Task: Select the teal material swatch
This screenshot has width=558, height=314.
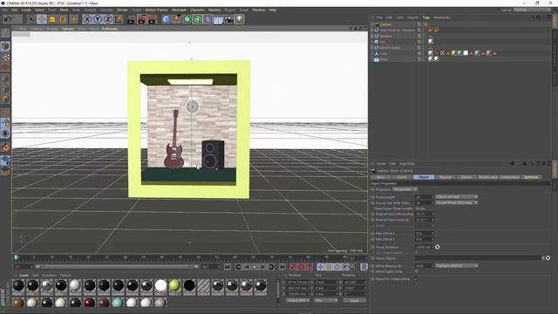Action: [118, 303]
